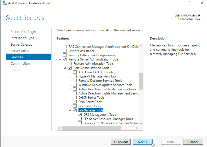Screen dimensions: 207x147
Task: Click the Previous button
Action: (121, 142)
